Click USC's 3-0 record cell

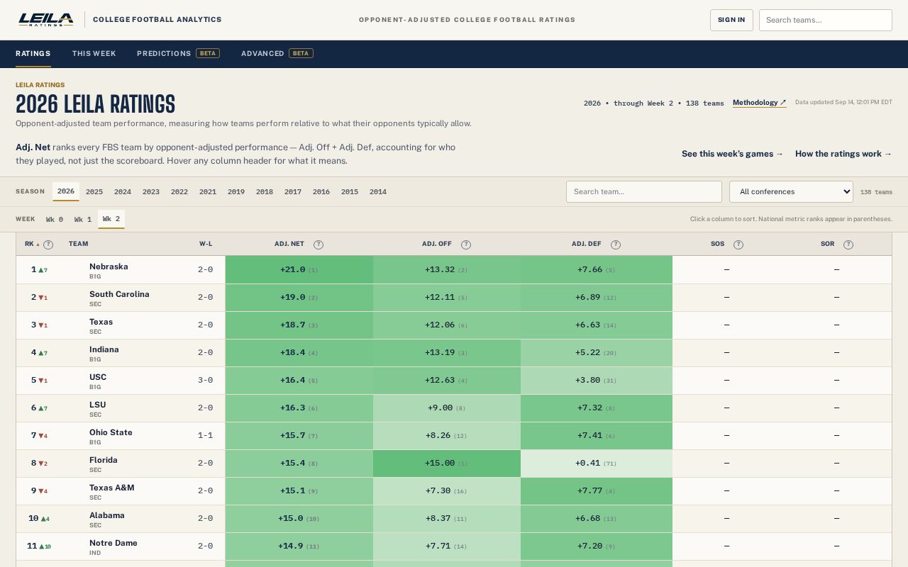click(205, 381)
